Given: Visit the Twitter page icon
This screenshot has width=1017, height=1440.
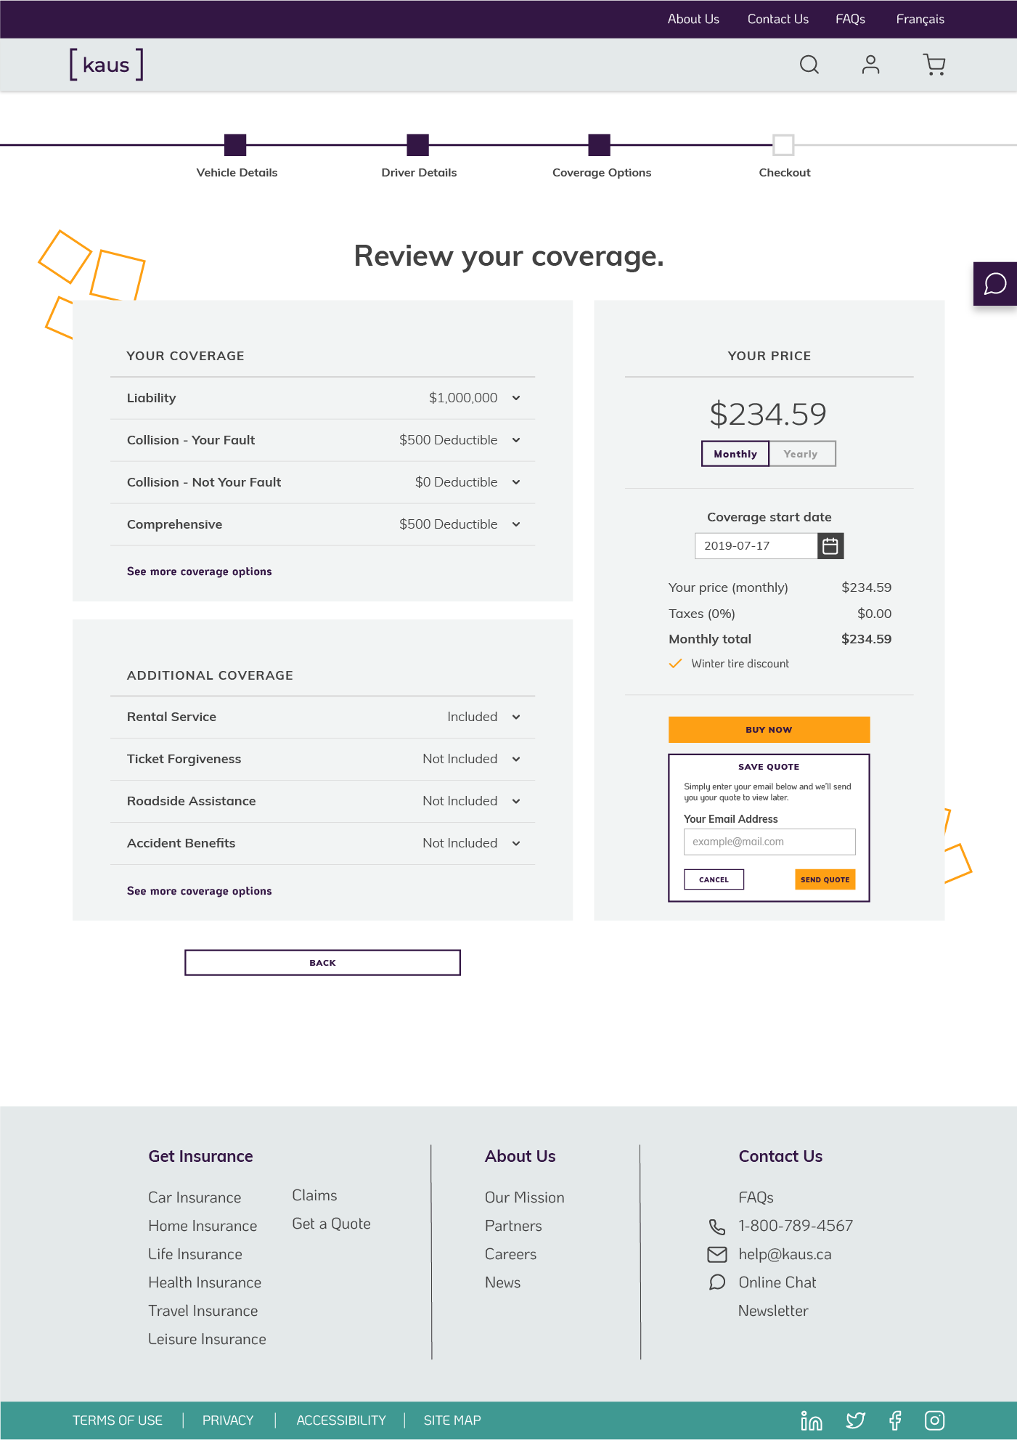Looking at the screenshot, I should (856, 1420).
